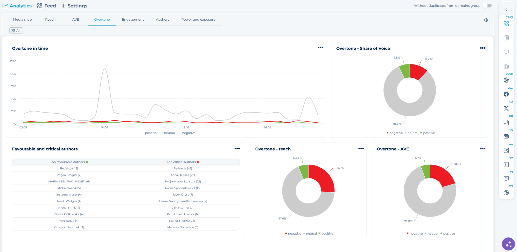Image resolution: width=517 pixels, height=252 pixels.
Task: Select the video source play icon
Action: pyautogui.click(x=506, y=164)
